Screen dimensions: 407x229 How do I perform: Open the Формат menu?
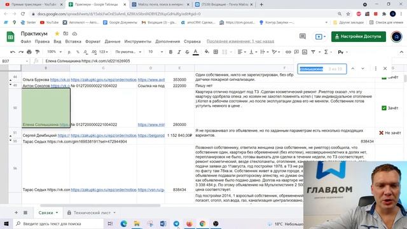93,41
